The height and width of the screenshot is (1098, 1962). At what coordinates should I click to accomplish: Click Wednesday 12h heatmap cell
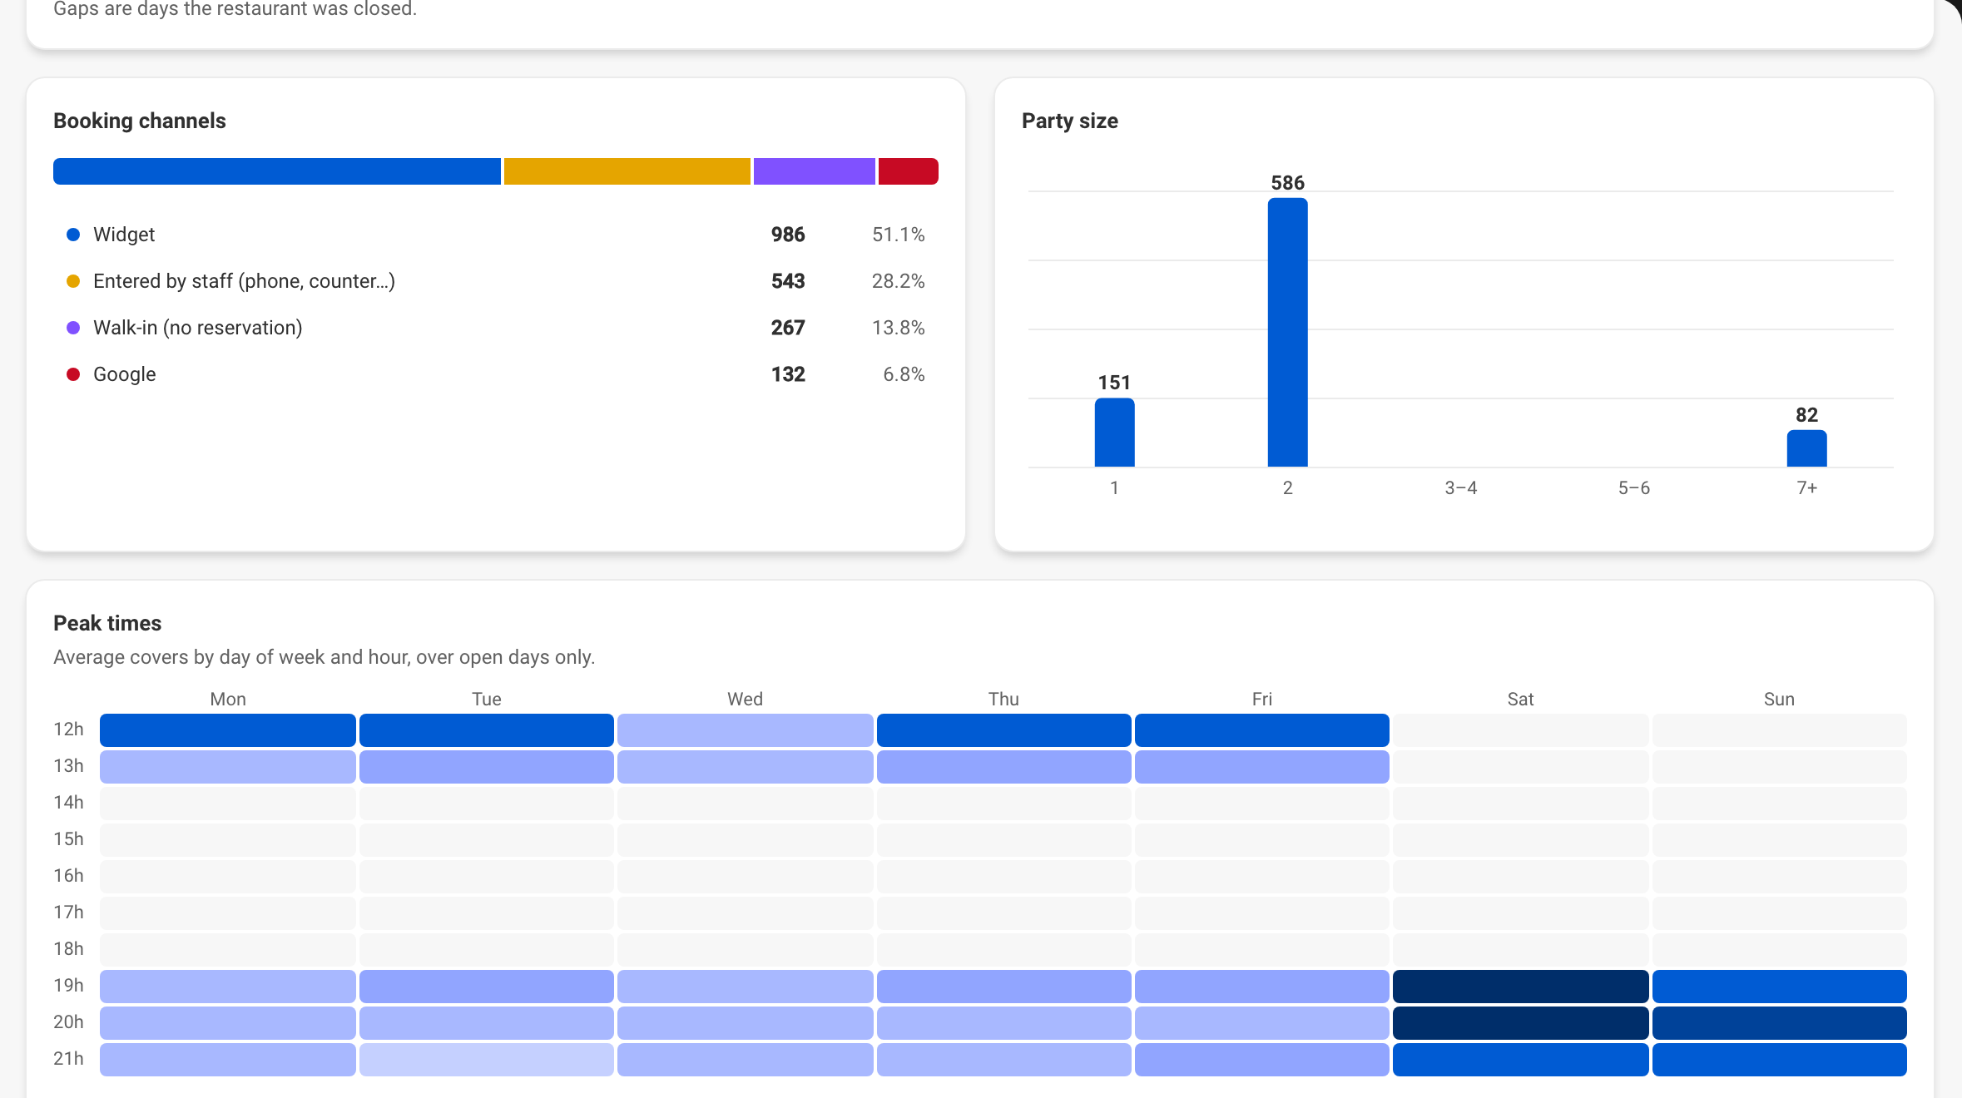745,730
